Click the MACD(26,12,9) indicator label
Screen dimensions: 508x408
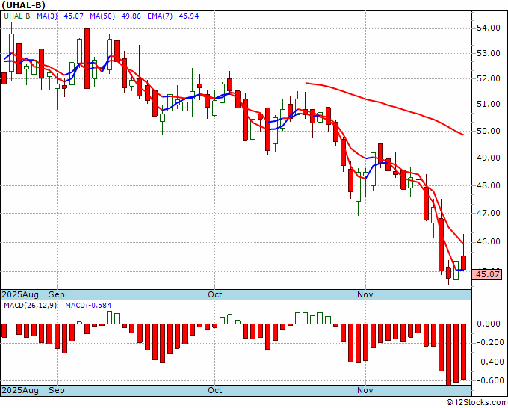coord(30,306)
